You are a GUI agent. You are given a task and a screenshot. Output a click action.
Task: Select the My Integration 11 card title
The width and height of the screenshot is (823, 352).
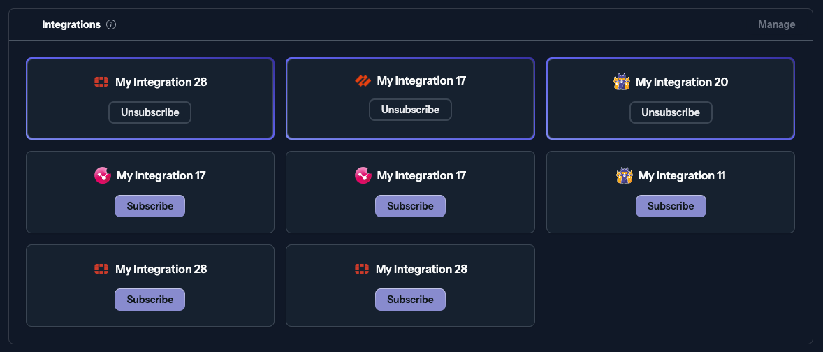pos(681,175)
